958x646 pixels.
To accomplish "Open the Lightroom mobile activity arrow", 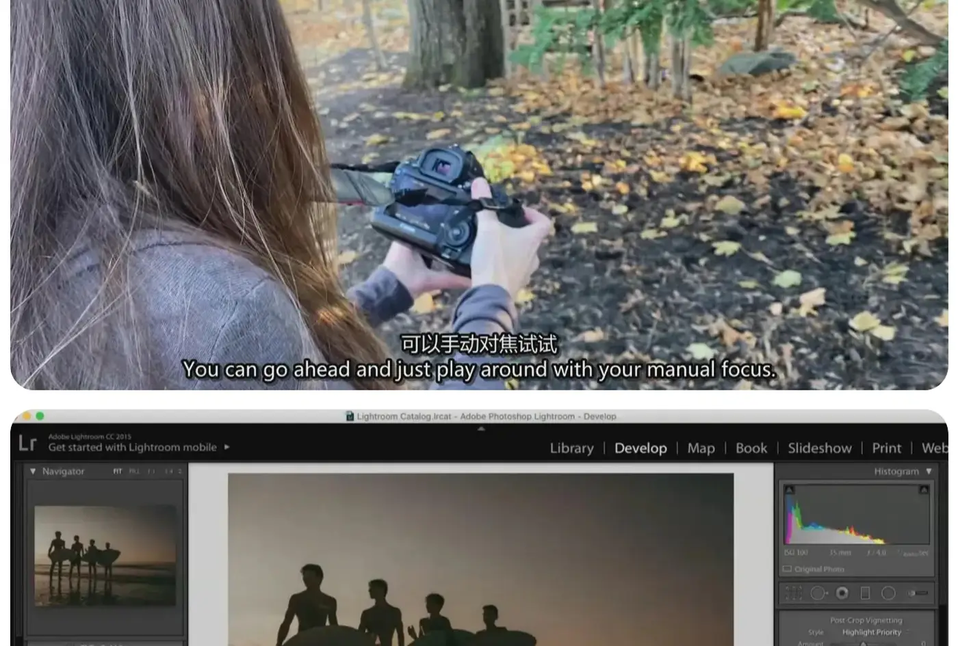I will tap(227, 447).
